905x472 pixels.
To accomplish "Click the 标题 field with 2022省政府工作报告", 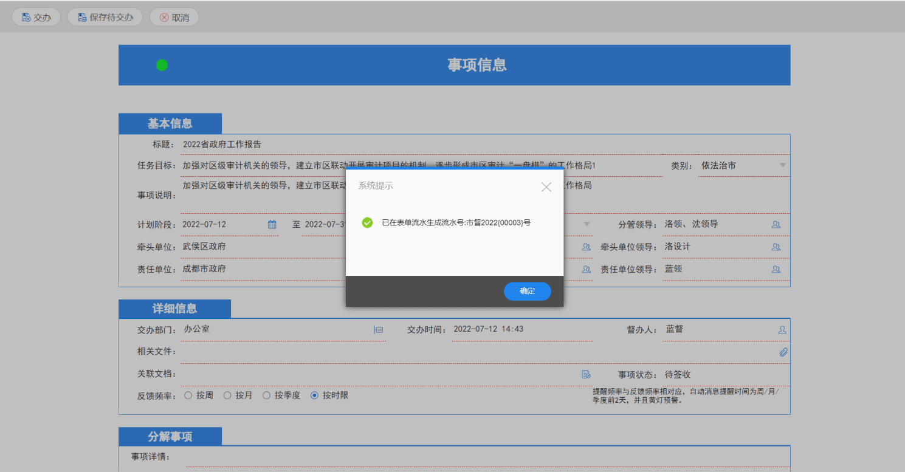I will (x=484, y=145).
